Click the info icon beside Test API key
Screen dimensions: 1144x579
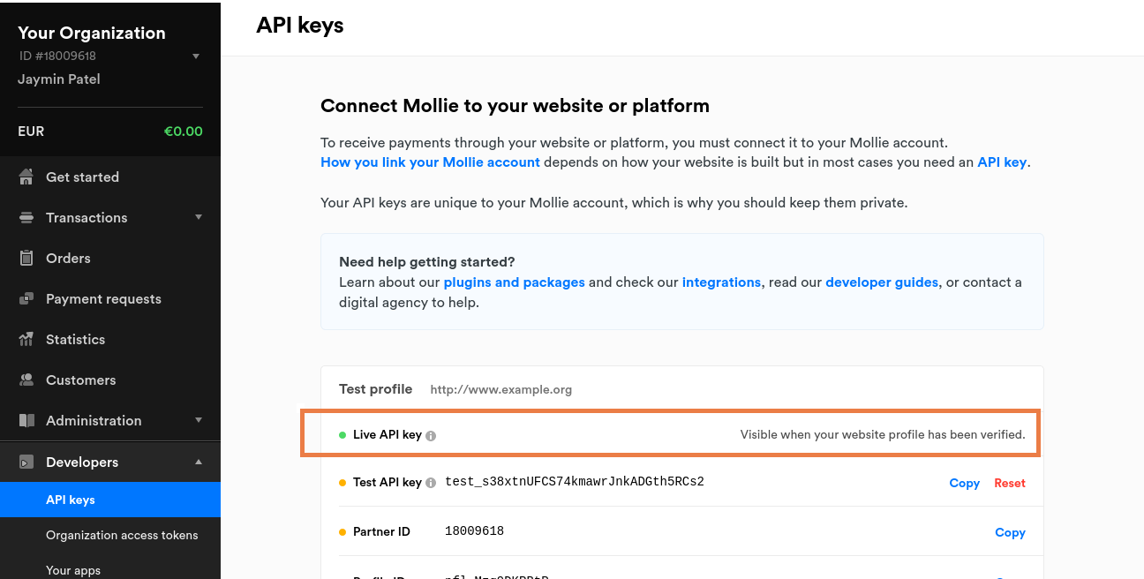point(430,482)
